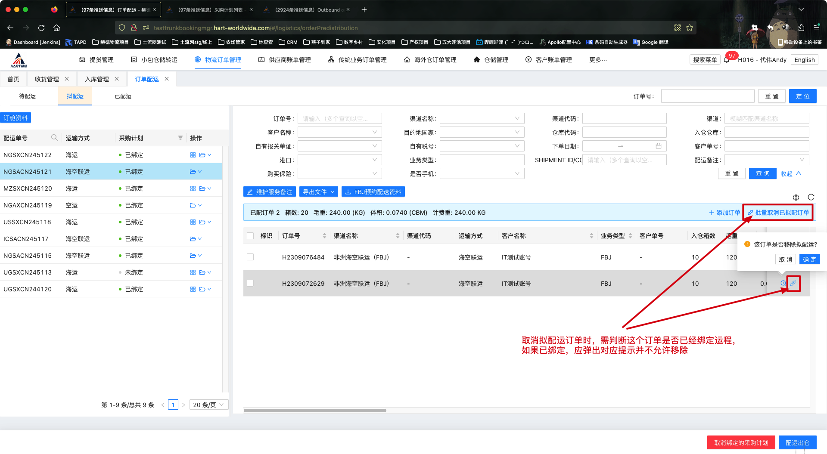Check the box for order H2309072629

(x=250, y=283)
